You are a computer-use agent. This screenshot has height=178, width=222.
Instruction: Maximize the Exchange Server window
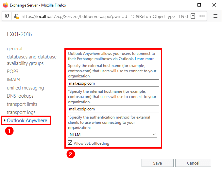pyautogui.click(x=199, y=5)
